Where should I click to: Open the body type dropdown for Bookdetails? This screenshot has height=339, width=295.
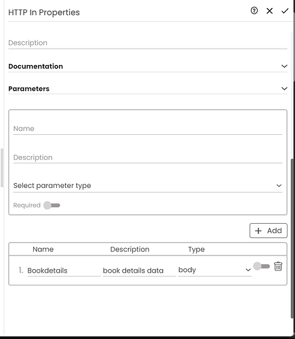pyautogui.click(x=215, y=270)
